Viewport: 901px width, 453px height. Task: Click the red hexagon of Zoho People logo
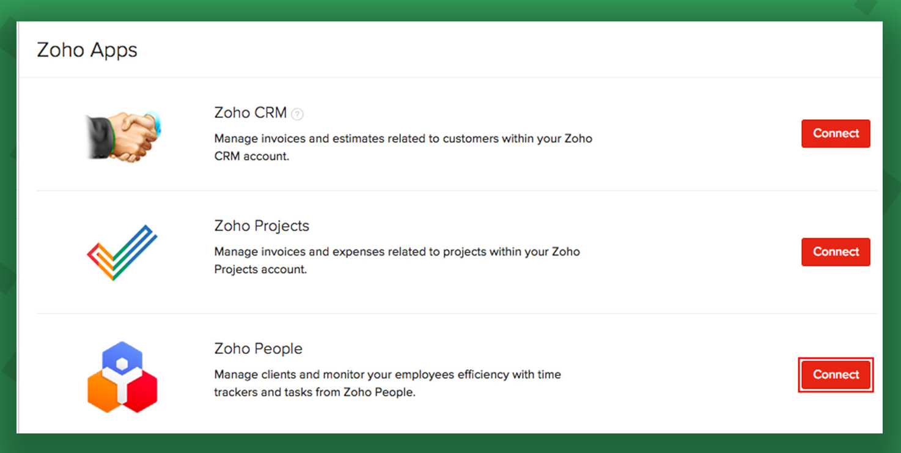coord(143,391)
